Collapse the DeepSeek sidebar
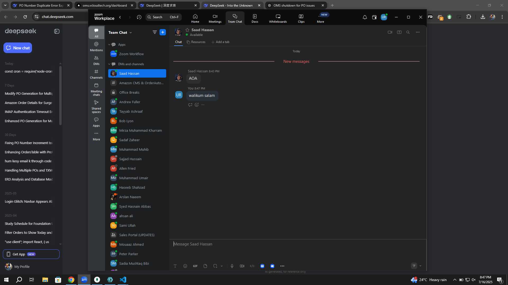This screenshot has height=285, width=508. click(x=57, y=31)
